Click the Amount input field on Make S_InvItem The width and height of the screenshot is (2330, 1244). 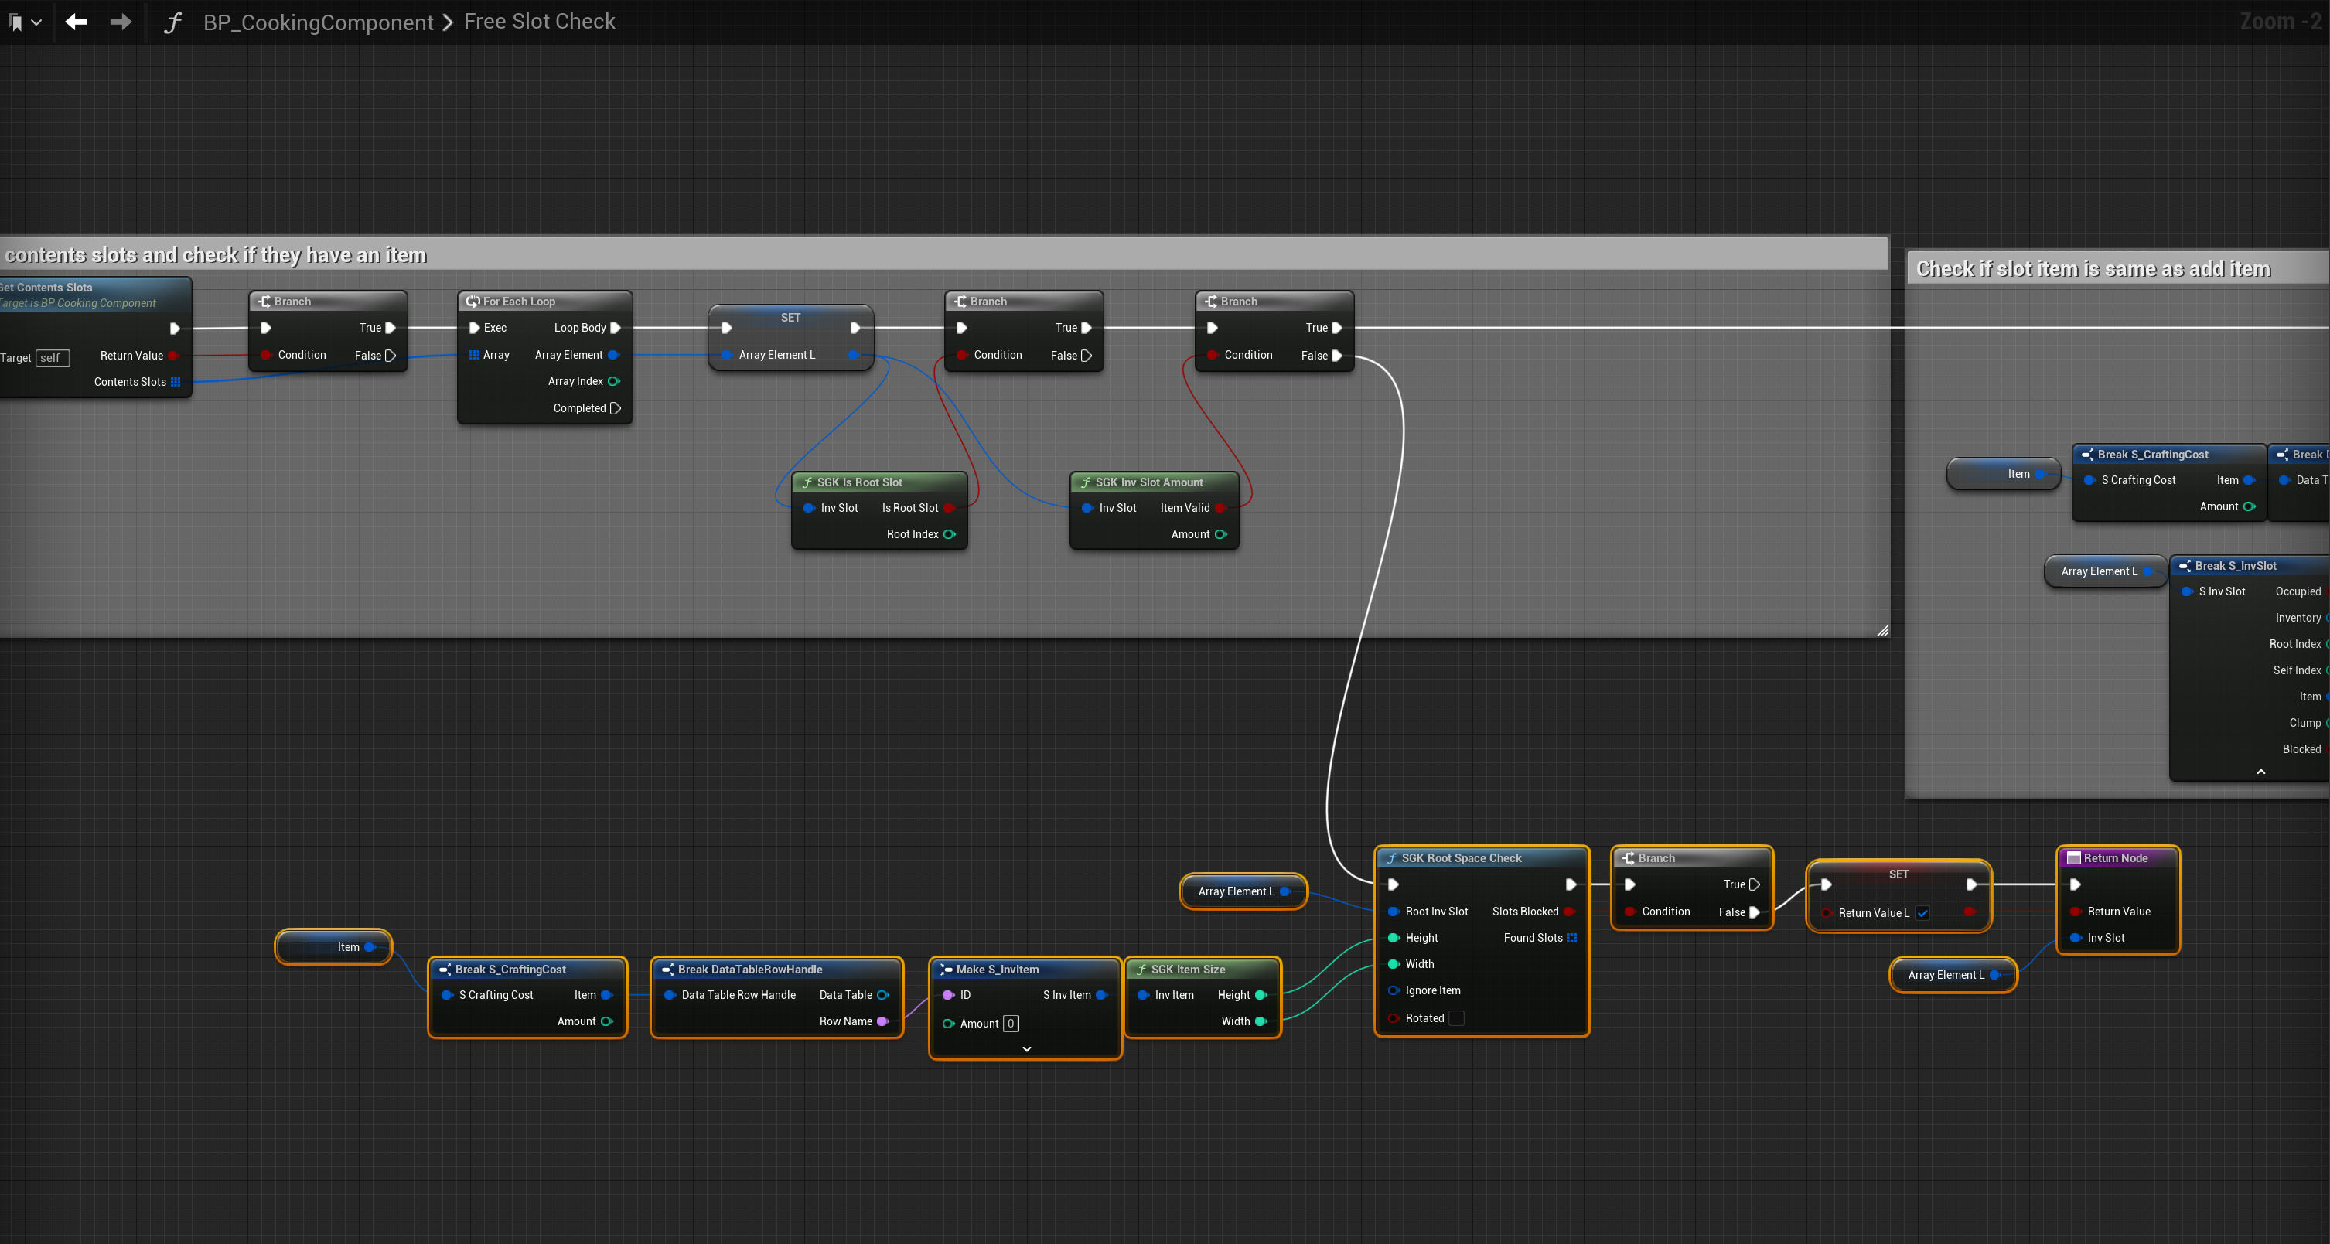[x=1010, y=1024]
